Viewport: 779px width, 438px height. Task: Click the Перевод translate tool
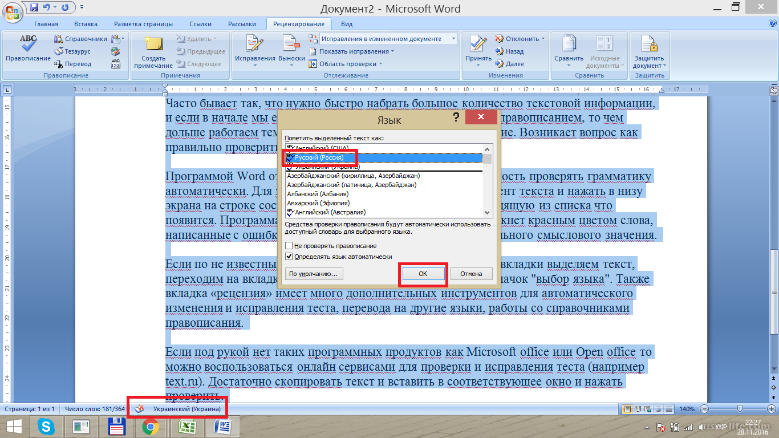[x=73, y=64]
